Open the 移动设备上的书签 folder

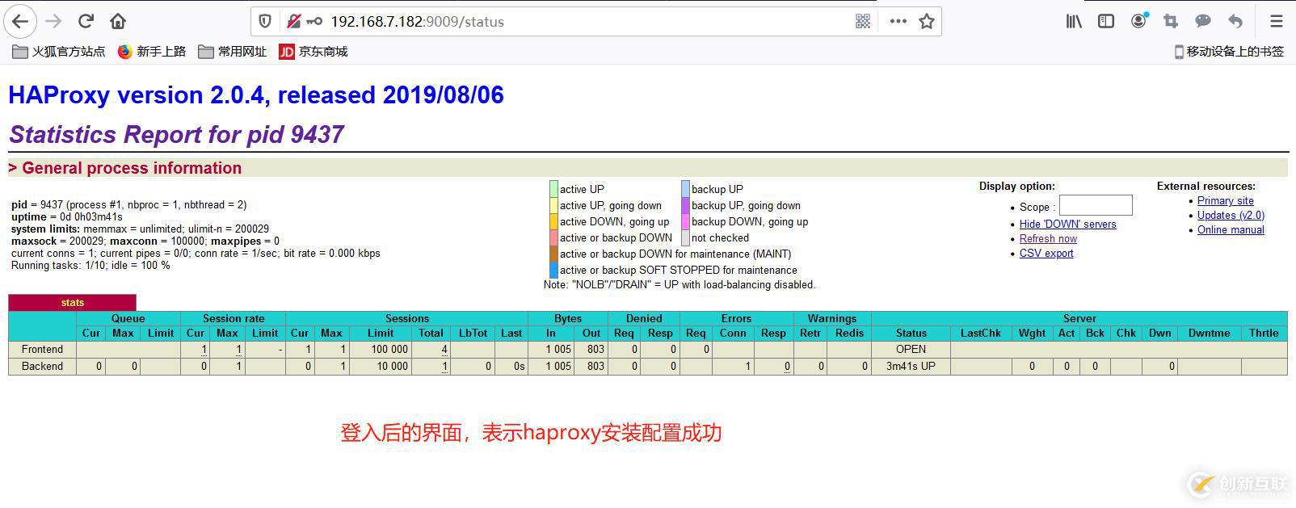click(x=1228, y=52)
